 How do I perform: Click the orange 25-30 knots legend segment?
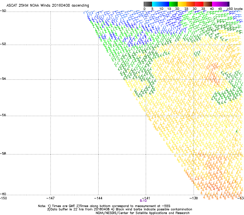tap(191, 4)
